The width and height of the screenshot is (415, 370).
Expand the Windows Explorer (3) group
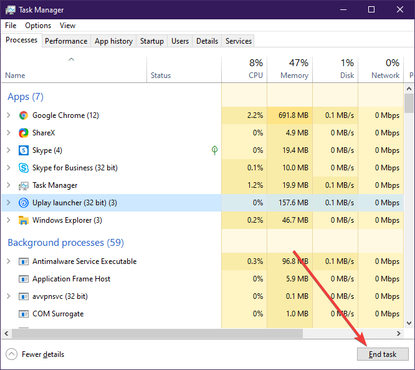coord(9,220)
